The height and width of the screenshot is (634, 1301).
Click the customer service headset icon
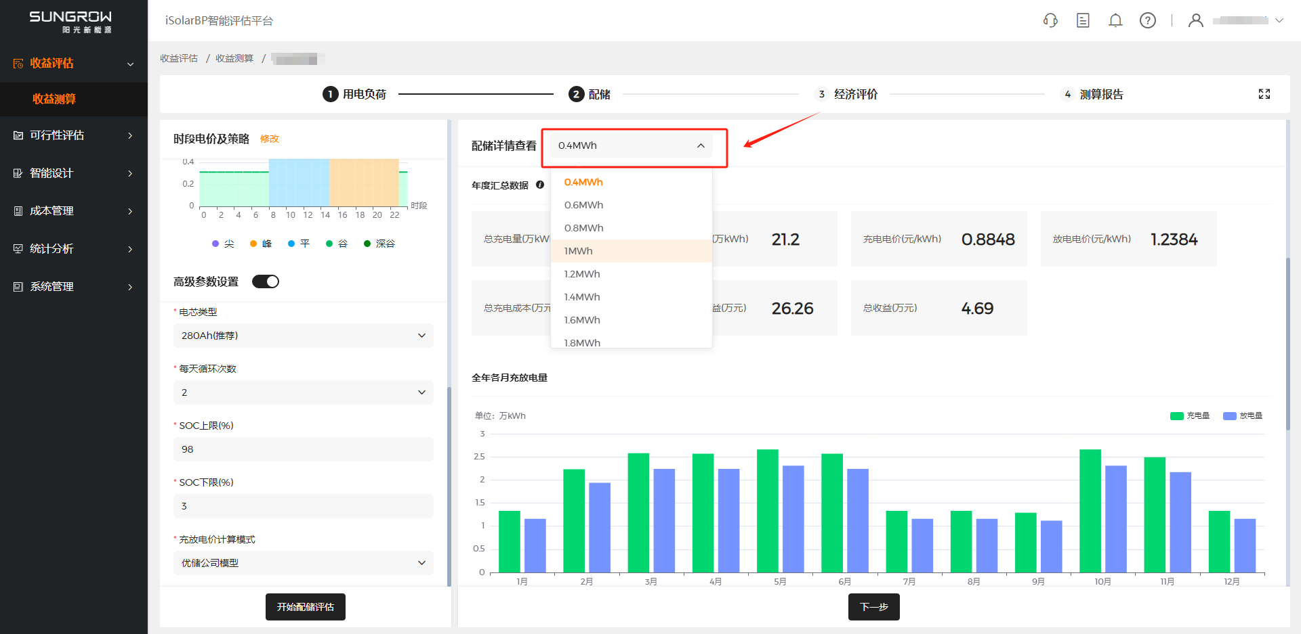coord(1050,20)
